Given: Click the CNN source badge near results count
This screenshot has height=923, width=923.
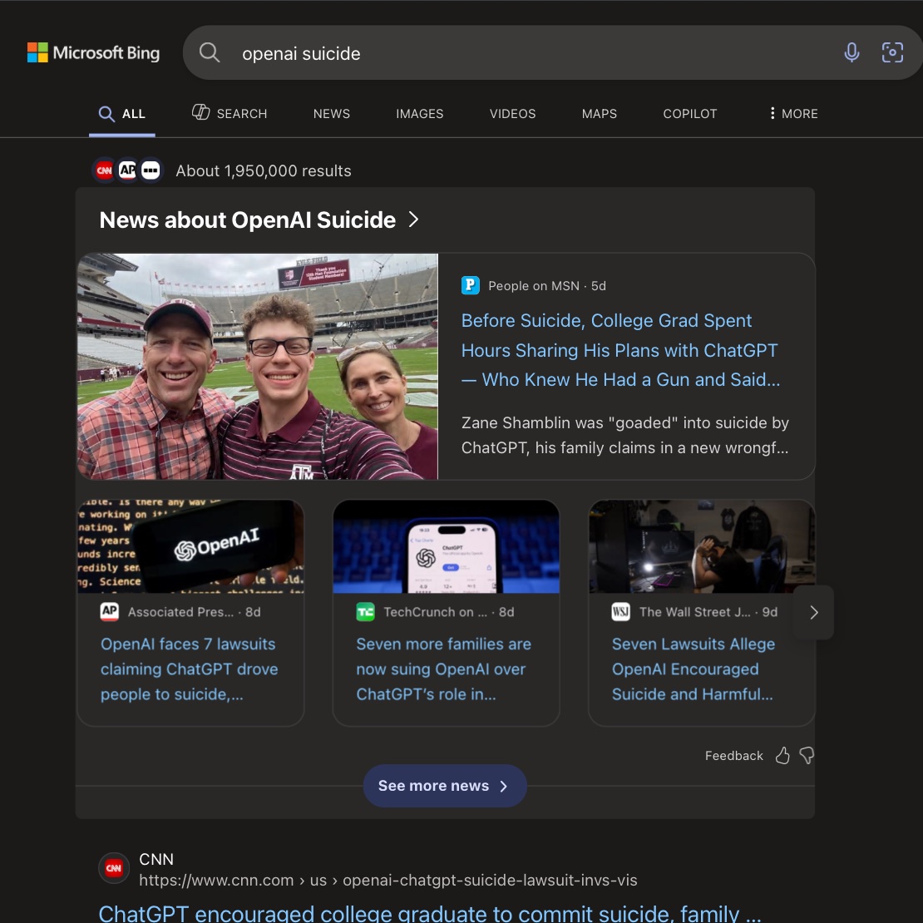Looking at the screenshot, I should click(x=105, y=170).
